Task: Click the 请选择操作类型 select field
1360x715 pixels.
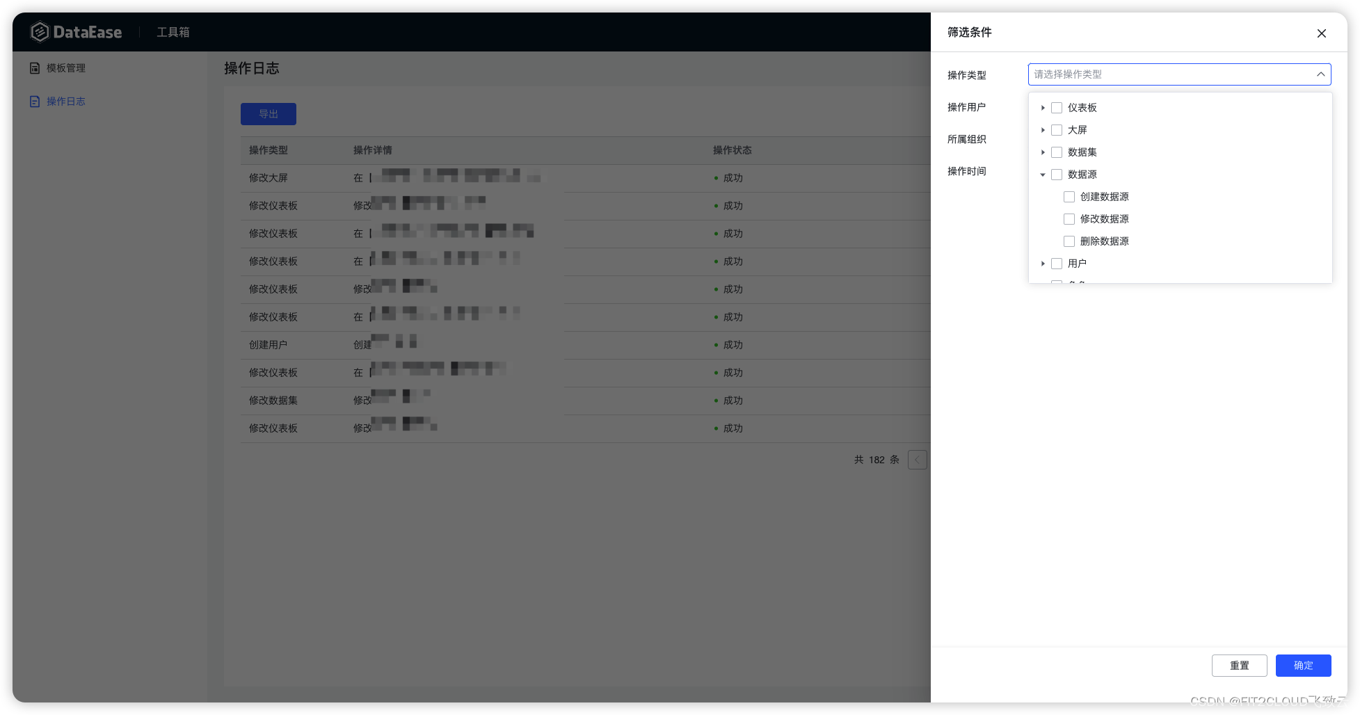Action: pyautogui.click(x=1179, y=74)
